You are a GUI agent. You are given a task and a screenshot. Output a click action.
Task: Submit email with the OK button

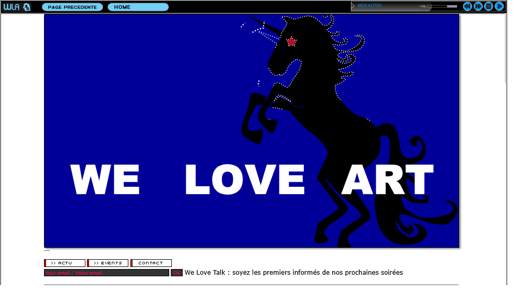[177, 273]
